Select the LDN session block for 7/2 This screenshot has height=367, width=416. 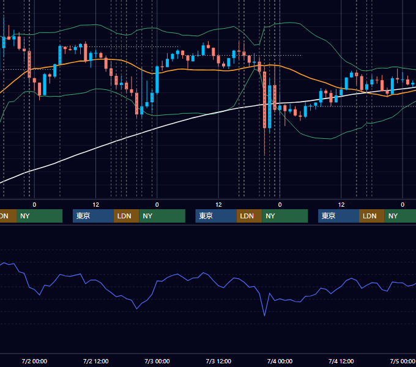126,216
